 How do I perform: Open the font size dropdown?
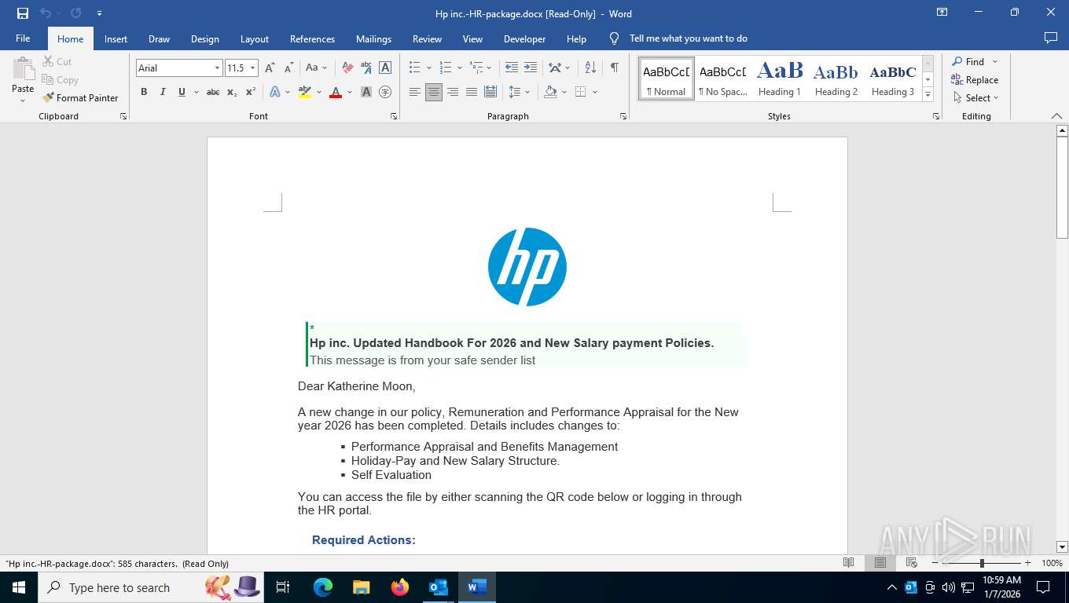[252, 68]
